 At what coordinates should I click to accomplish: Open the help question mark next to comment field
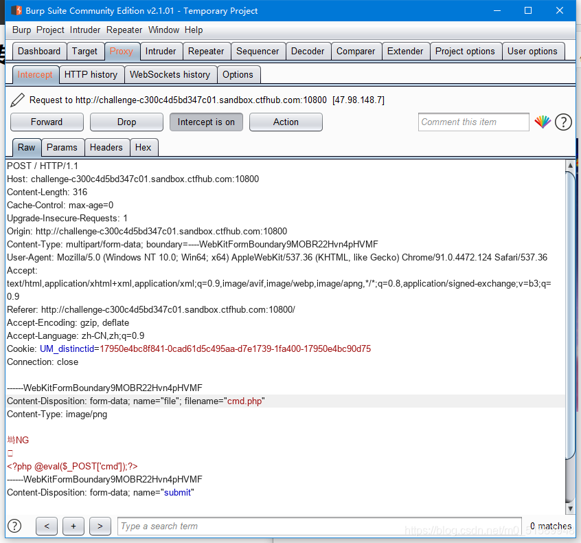pos(563,122)
